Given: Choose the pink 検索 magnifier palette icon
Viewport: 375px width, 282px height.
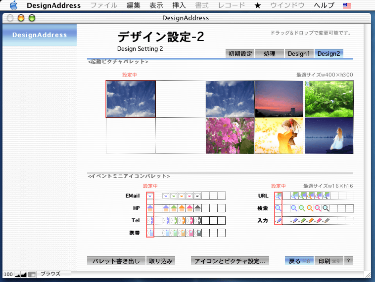Looking at the screenshot, I should point(318,208).
